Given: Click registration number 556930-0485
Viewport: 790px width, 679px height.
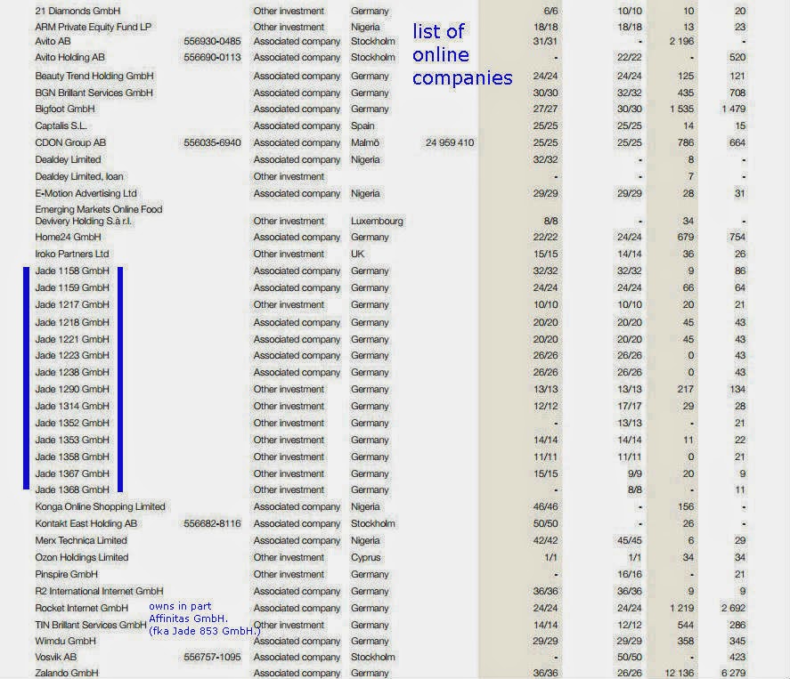Looking at the screenshot, I should [212, 41].
